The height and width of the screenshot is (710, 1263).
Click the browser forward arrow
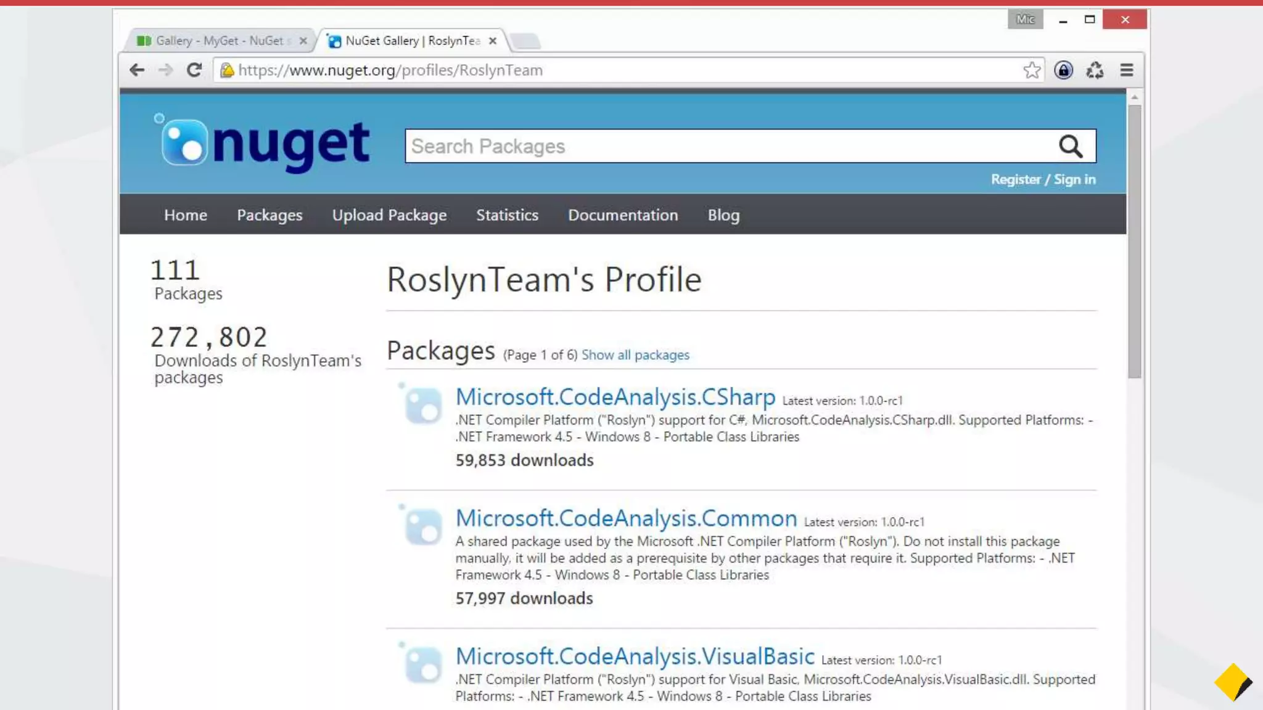pos(165,70)
